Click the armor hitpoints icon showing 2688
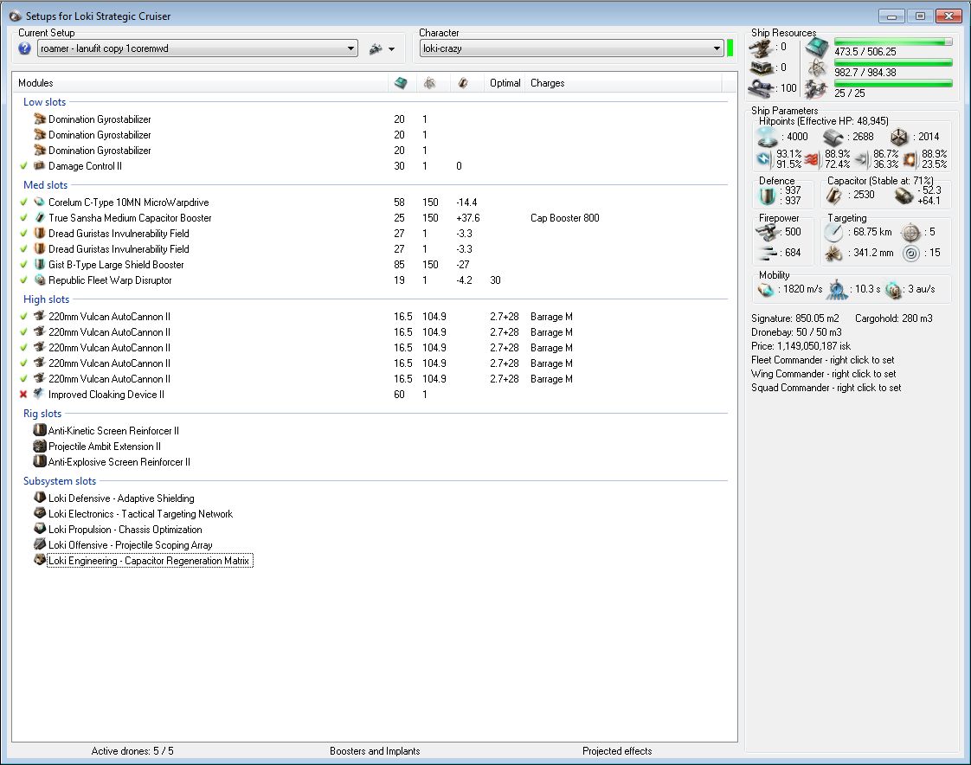 (833, 136)
